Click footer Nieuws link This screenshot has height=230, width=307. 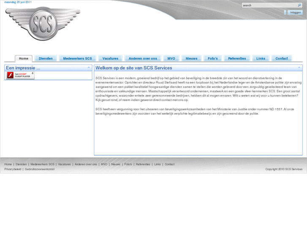(x=116, y=164)
